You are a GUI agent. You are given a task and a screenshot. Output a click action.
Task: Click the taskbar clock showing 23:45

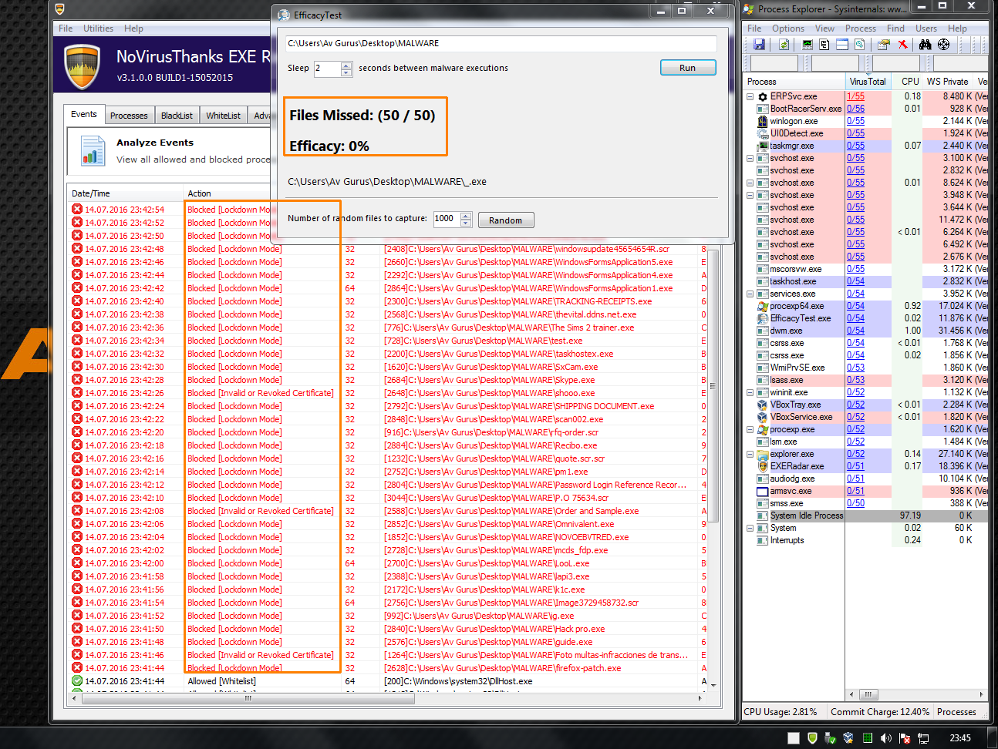point(960,738)
